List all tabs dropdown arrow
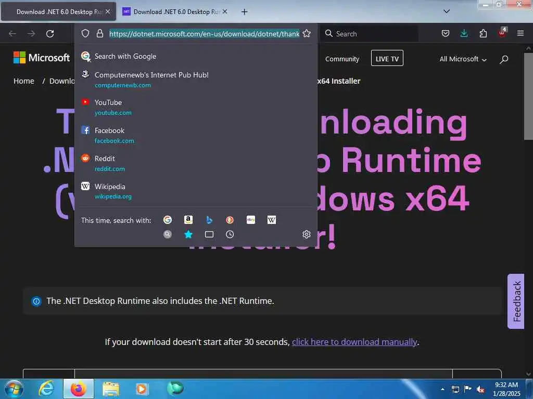533x399 pixels. tap(447, 11)
